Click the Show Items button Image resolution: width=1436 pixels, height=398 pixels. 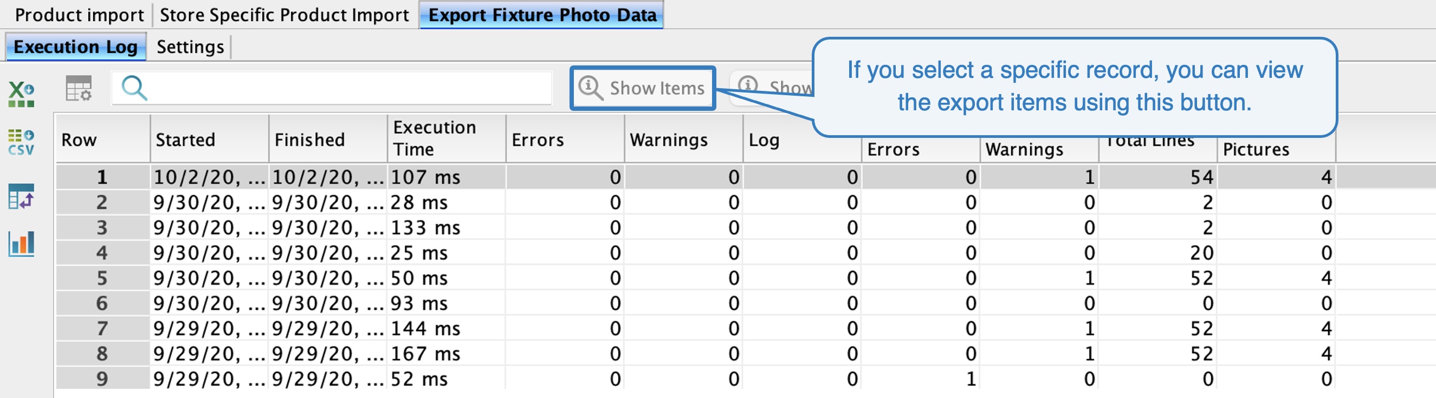[x=642, y=88]
